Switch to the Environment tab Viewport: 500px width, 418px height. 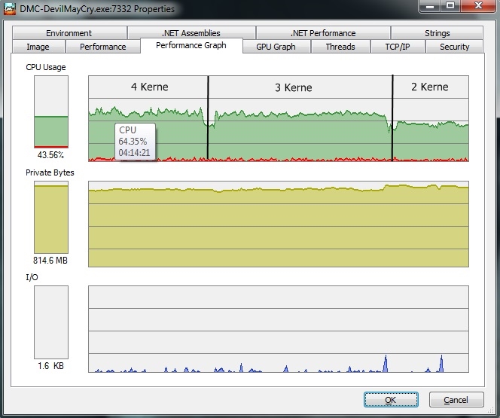(69, 33)
